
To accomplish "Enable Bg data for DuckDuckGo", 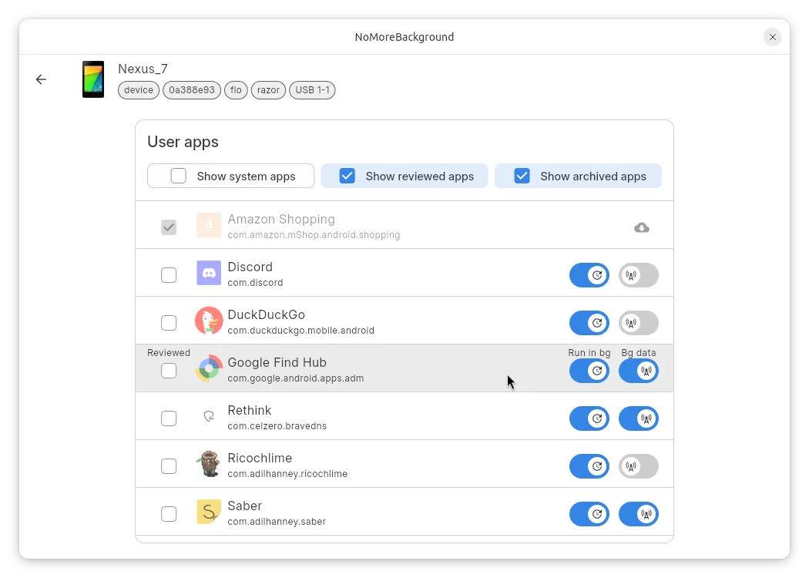I will [639, 323].
